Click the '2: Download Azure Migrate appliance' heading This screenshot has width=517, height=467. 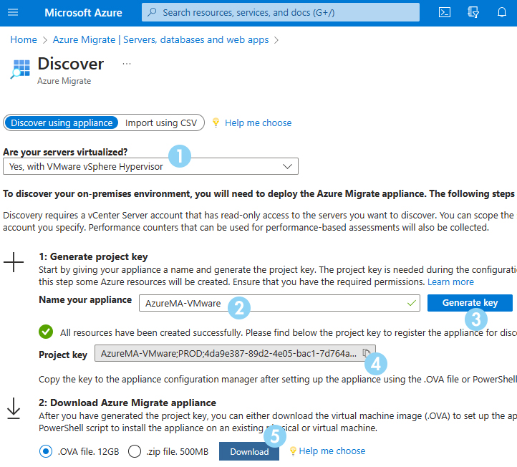click(127, 403)
